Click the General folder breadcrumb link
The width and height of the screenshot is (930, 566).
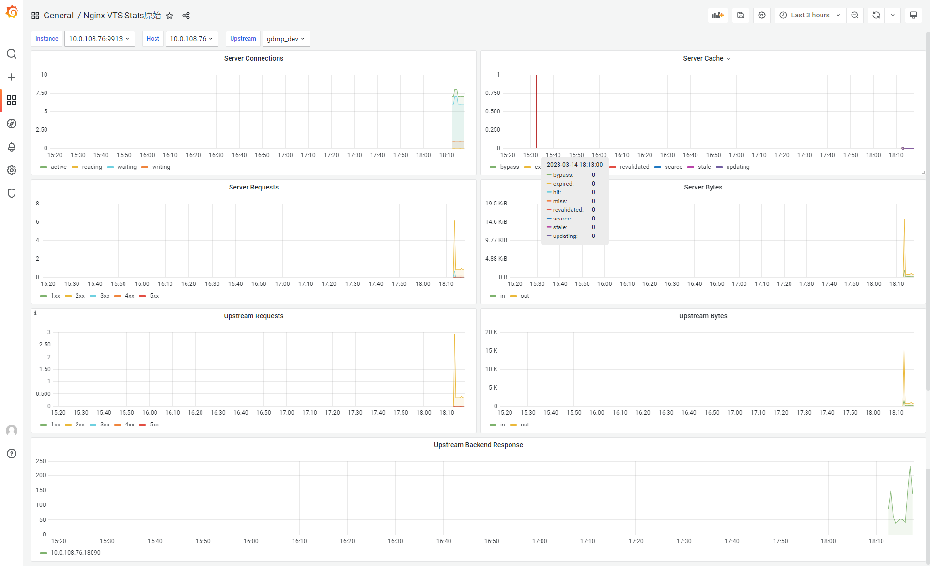click(58, 16)
